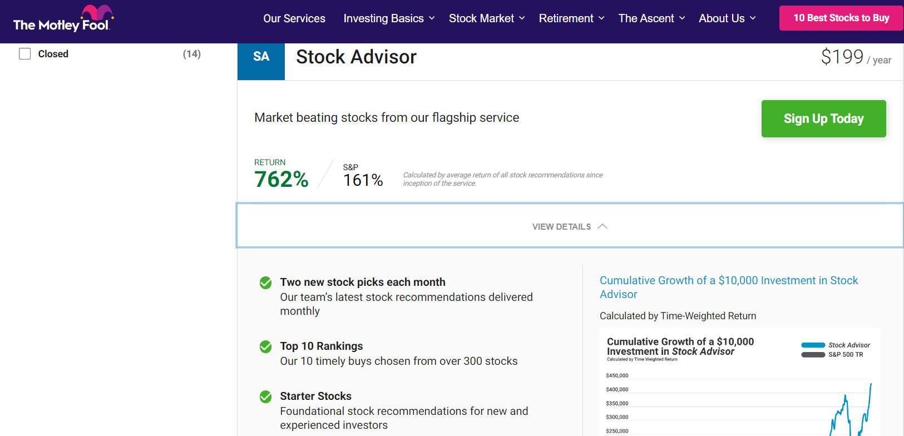Screen dimensions: 904x436
Task: Click the Stock Advisor blue legend marker
Action: tap(813, 345)
